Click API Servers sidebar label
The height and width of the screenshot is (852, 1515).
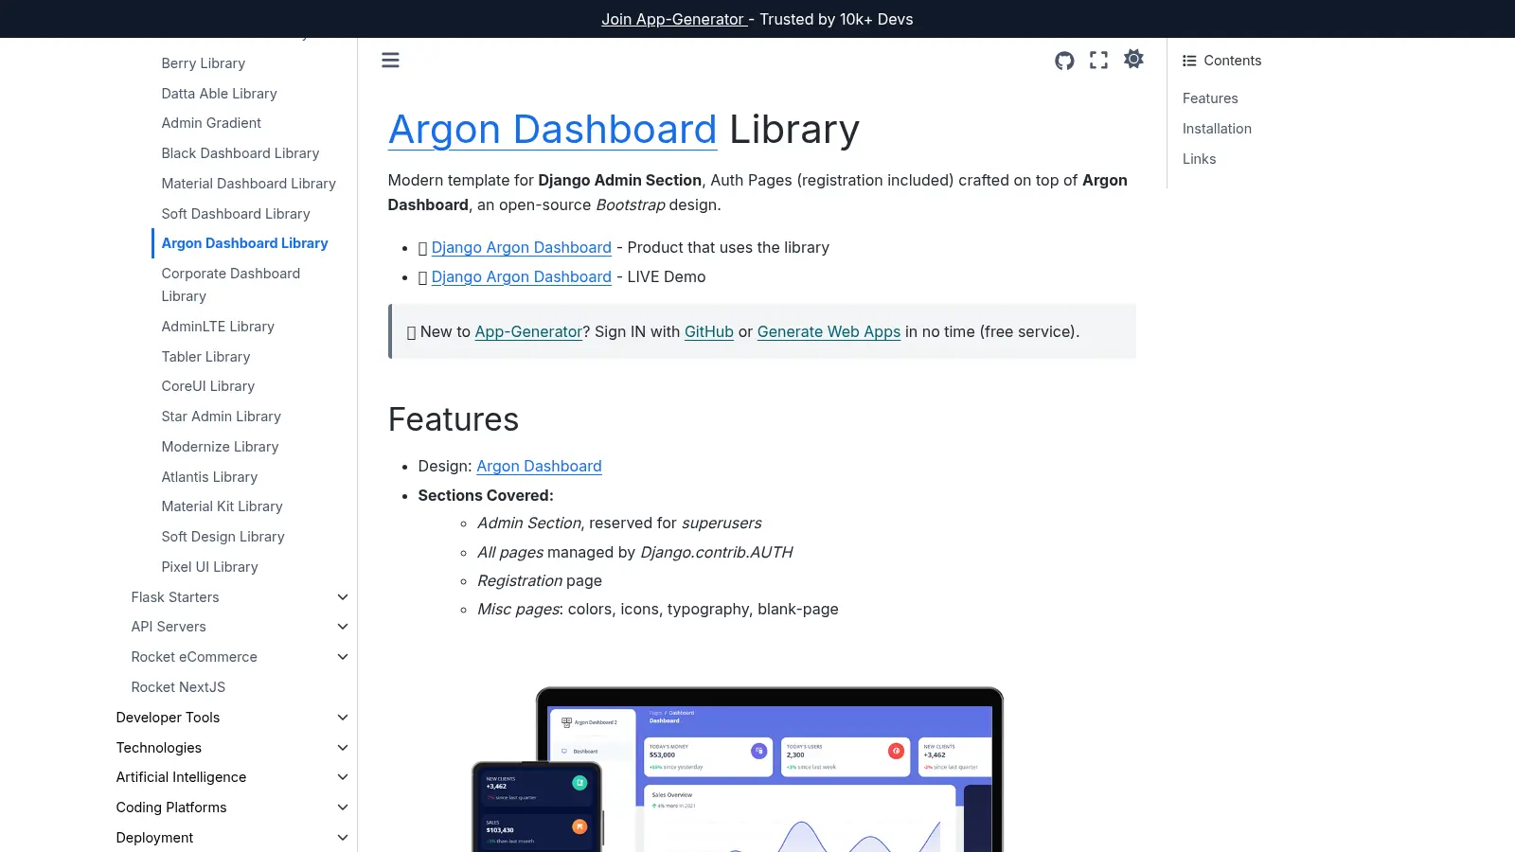click(169, 627)
